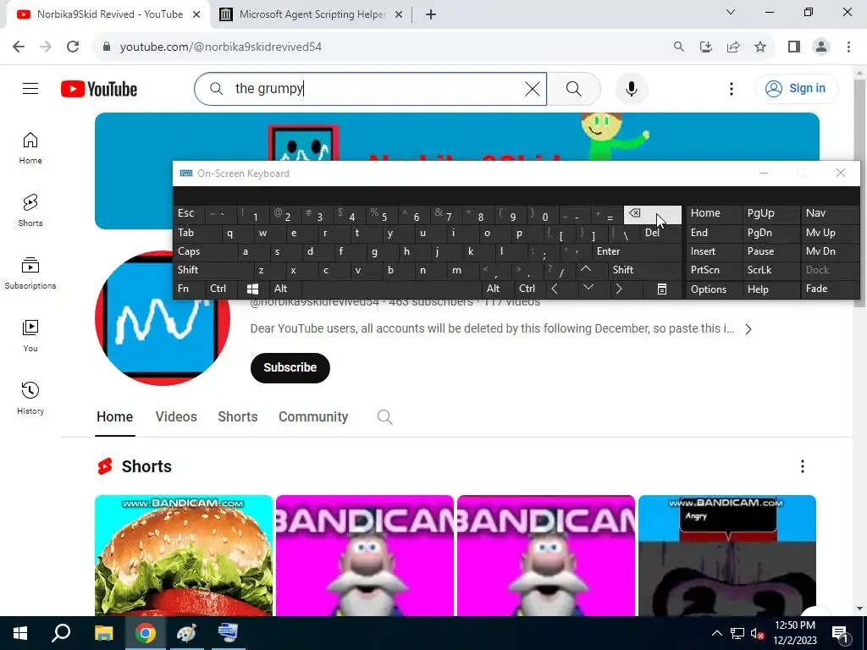The height and width of the screenshot is (650, 867).
Task: Open the Chrome side panel icon
Action: [794, 47]
